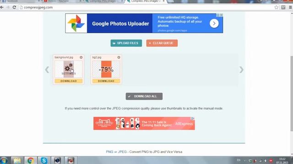Click the extension icon beside the bookmark star

click(283, 7)
